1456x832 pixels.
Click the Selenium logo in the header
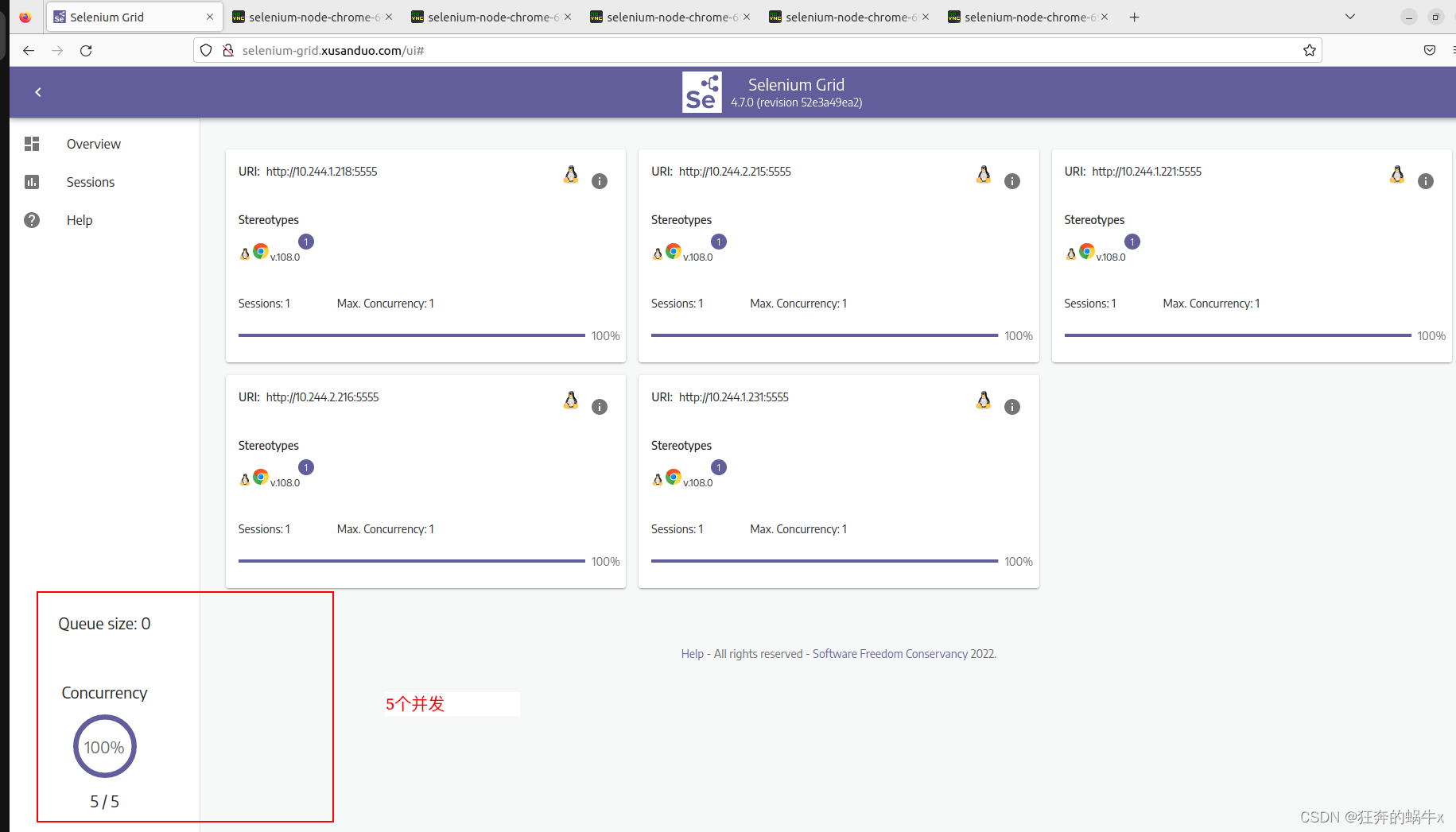click(702, 92)
